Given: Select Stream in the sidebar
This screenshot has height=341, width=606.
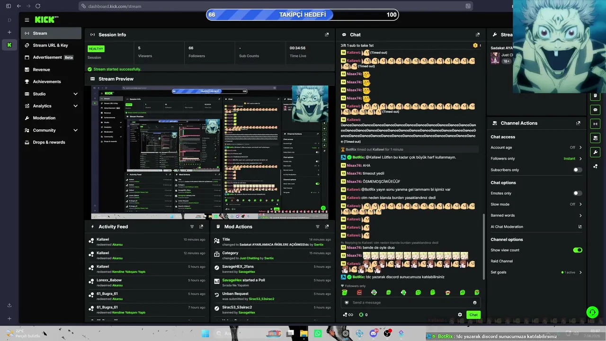Looking at the screenshot, I should [51, 33].
